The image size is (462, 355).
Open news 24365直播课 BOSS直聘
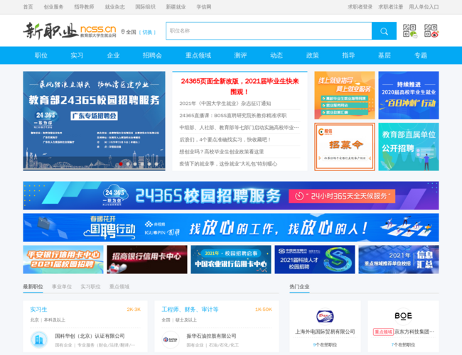point(232,116)
